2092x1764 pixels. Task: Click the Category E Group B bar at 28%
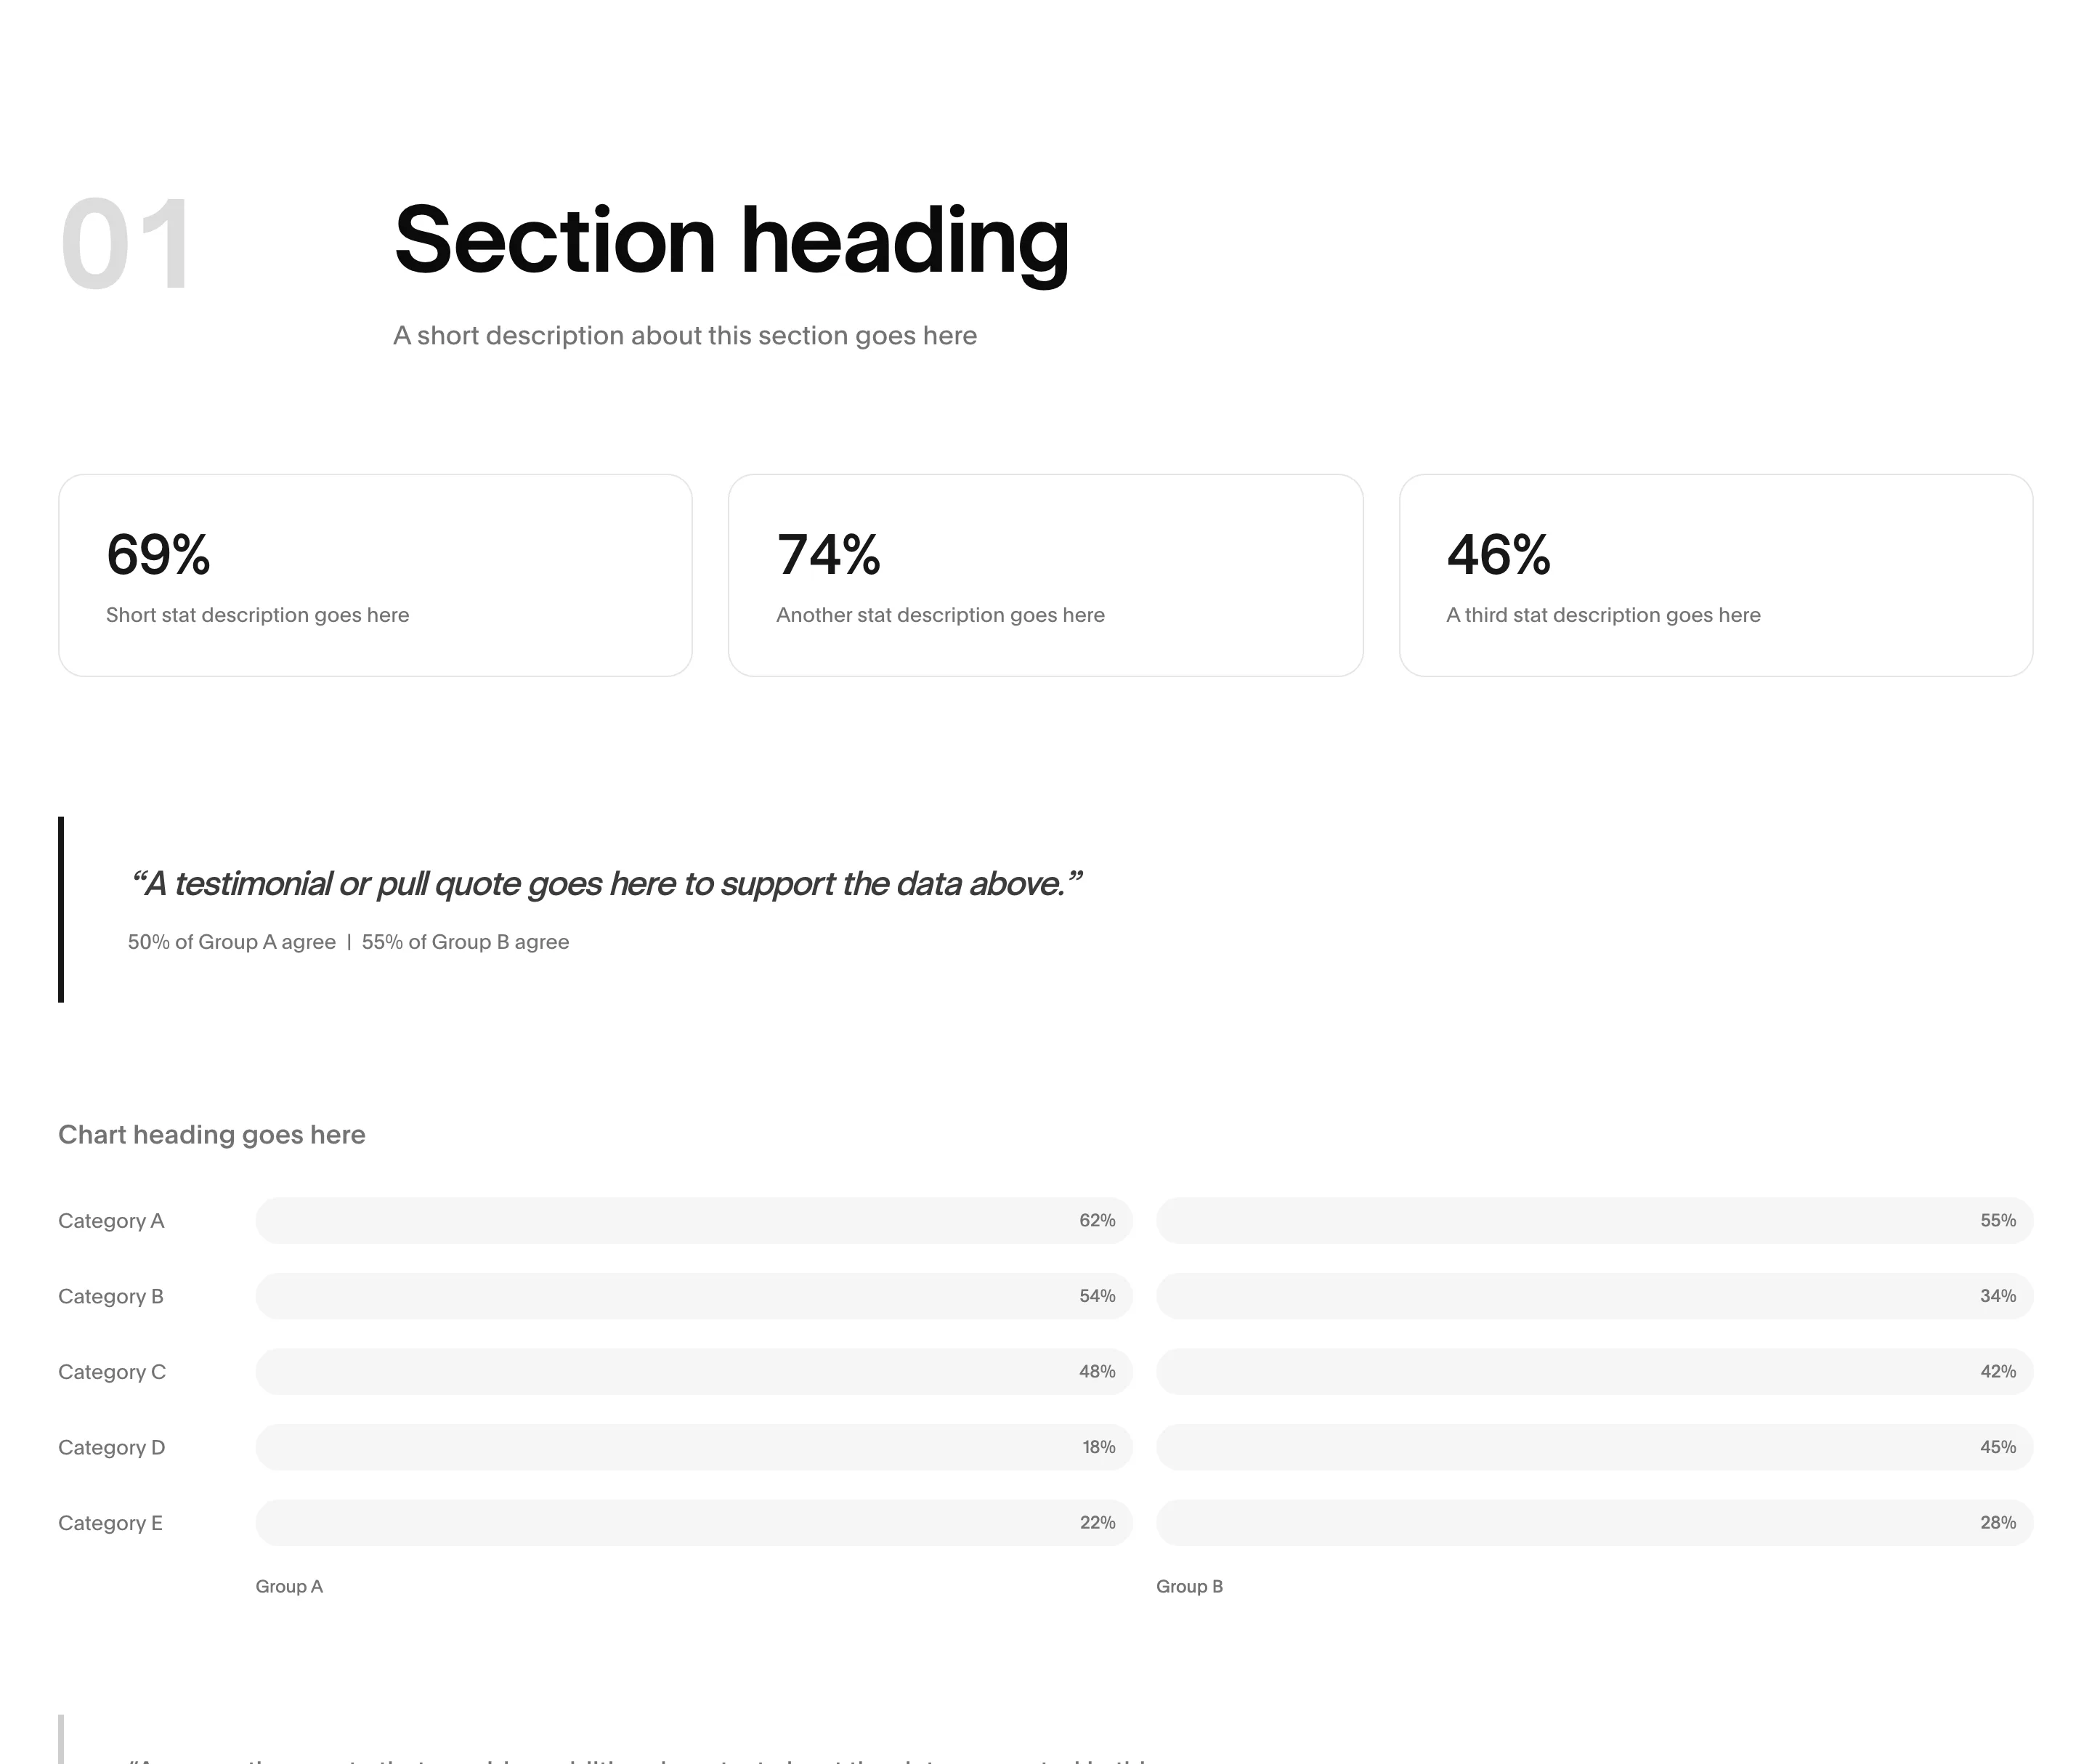point(1595,1522)
